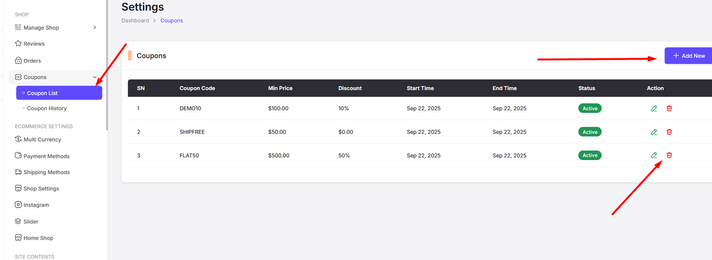Click the Reviews star icon in sidebar
The width and height of the screenshot is (712, 260).
(x=18, y=44)
